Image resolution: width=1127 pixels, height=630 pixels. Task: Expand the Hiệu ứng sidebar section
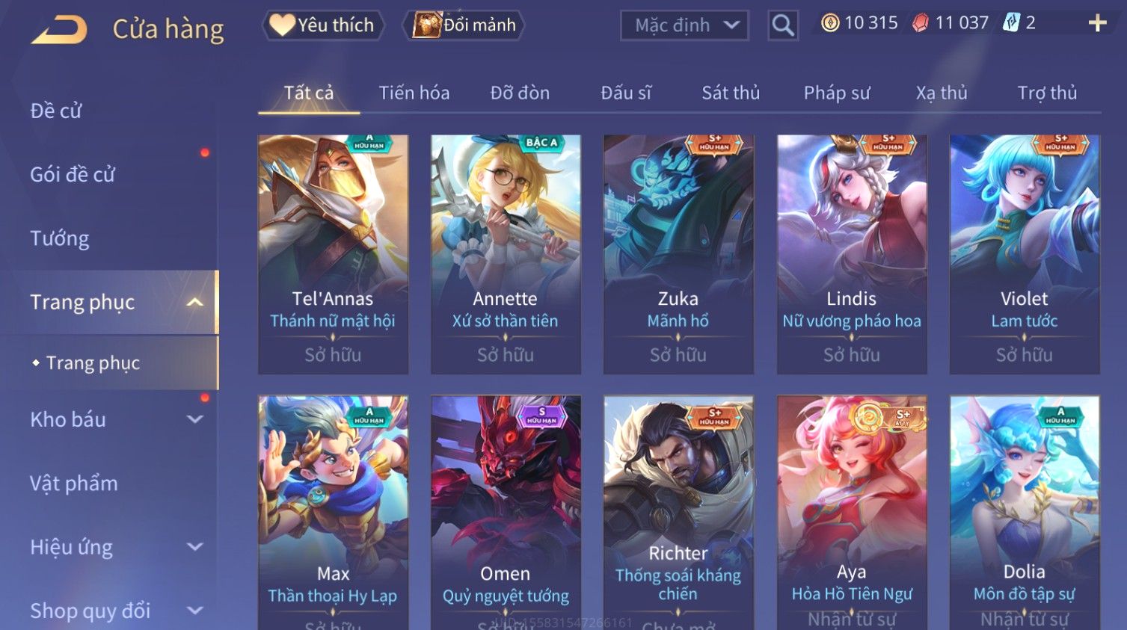coord(195,547)
